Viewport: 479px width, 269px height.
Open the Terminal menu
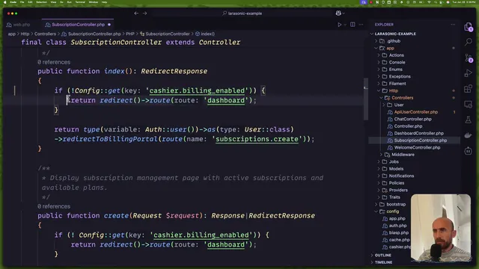point(80,2)
